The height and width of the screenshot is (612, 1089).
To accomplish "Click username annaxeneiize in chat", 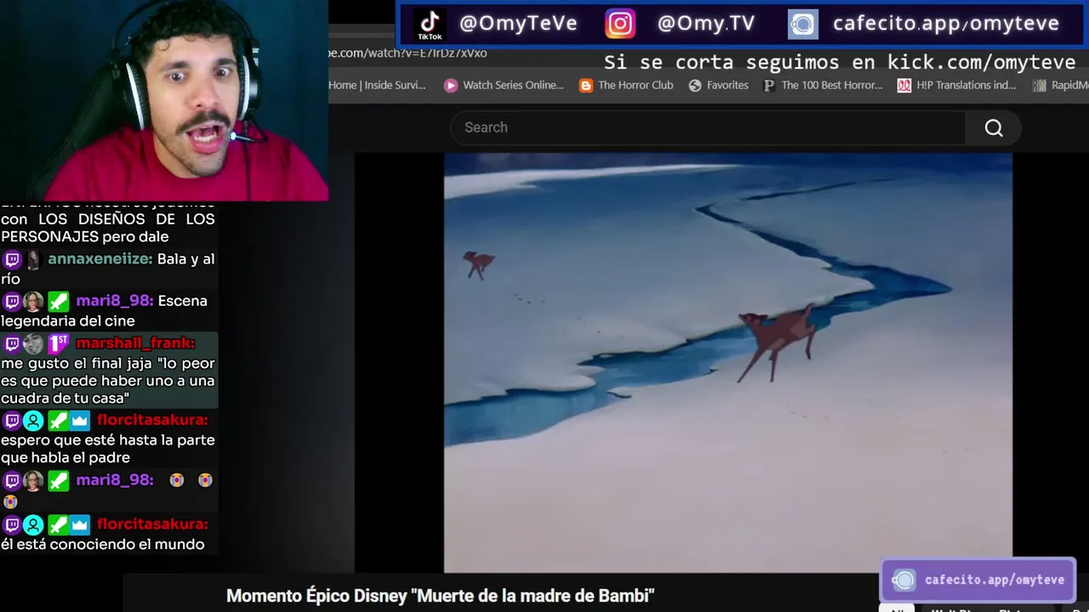I will 100,259.
